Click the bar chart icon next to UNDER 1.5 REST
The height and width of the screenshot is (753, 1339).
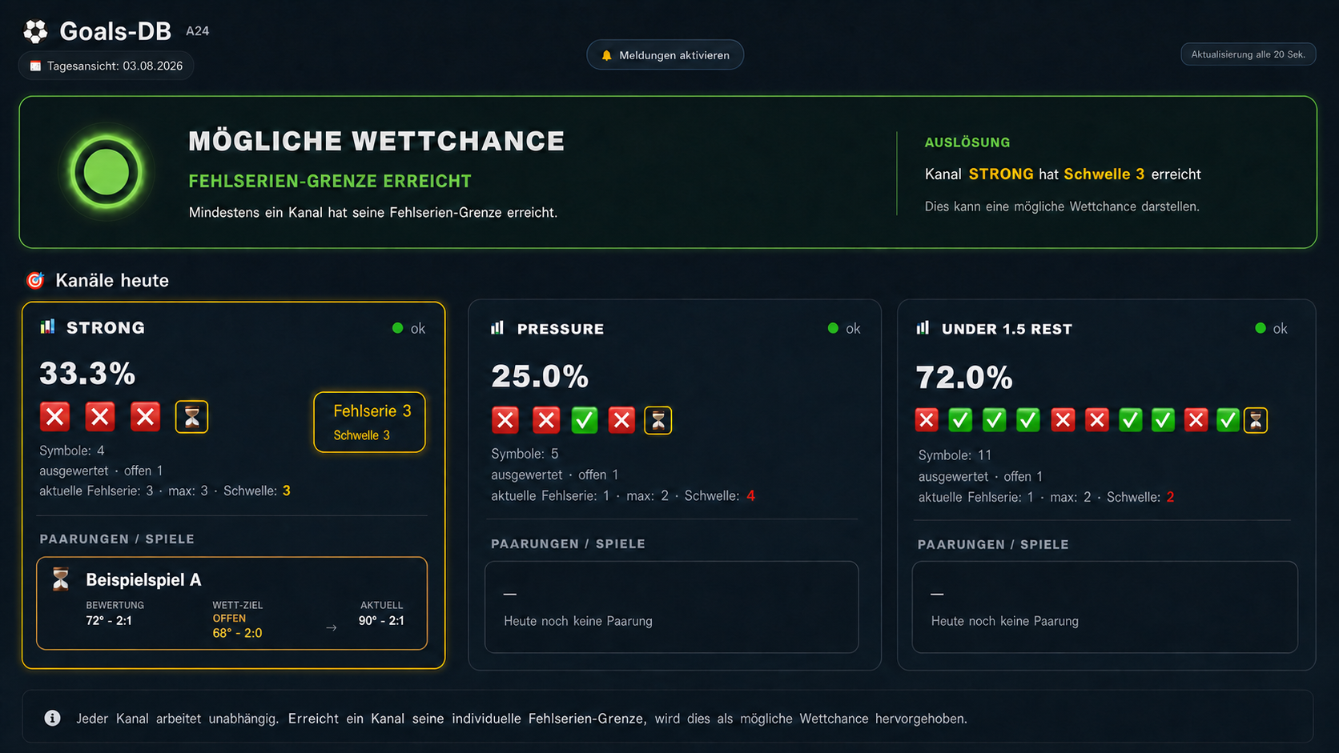pyautogui.click(x=923, y=328)
